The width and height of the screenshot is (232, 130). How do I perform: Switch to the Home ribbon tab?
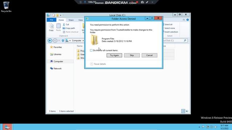pos(61,20)
